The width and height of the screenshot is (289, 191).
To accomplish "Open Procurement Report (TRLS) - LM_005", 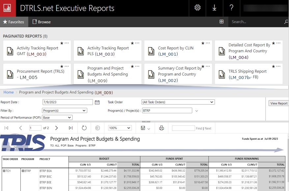I will click(37, 74).
